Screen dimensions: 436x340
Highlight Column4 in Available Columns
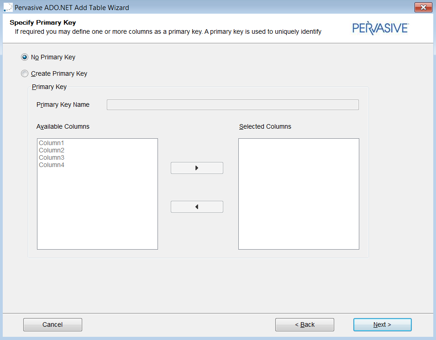coord(52,165)
